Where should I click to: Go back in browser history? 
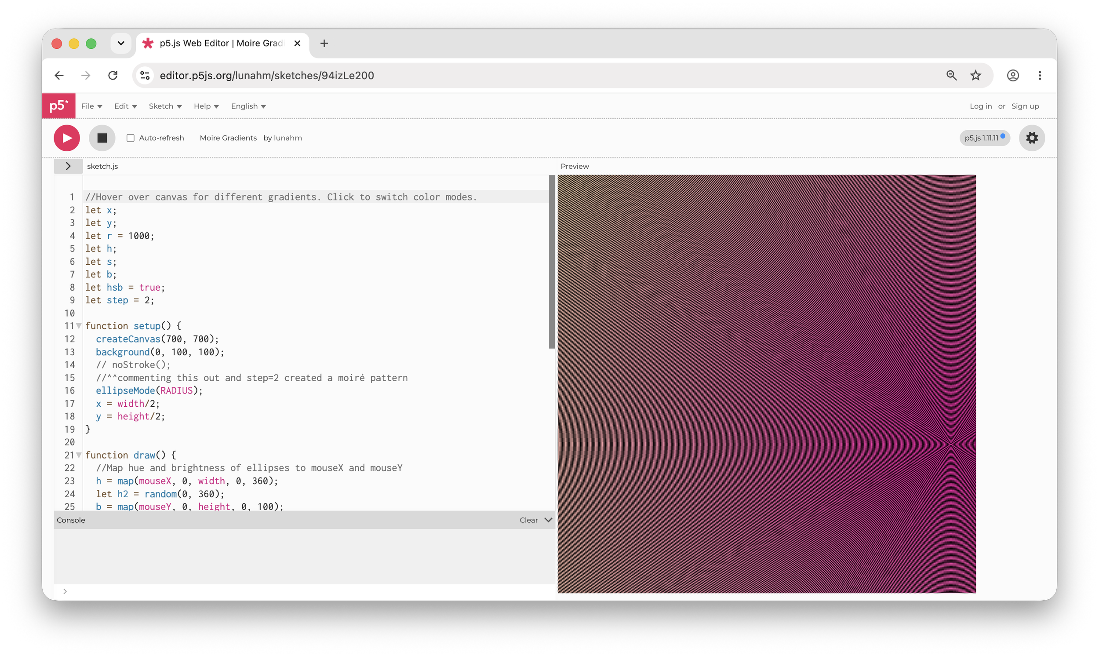tap(59, 76)
